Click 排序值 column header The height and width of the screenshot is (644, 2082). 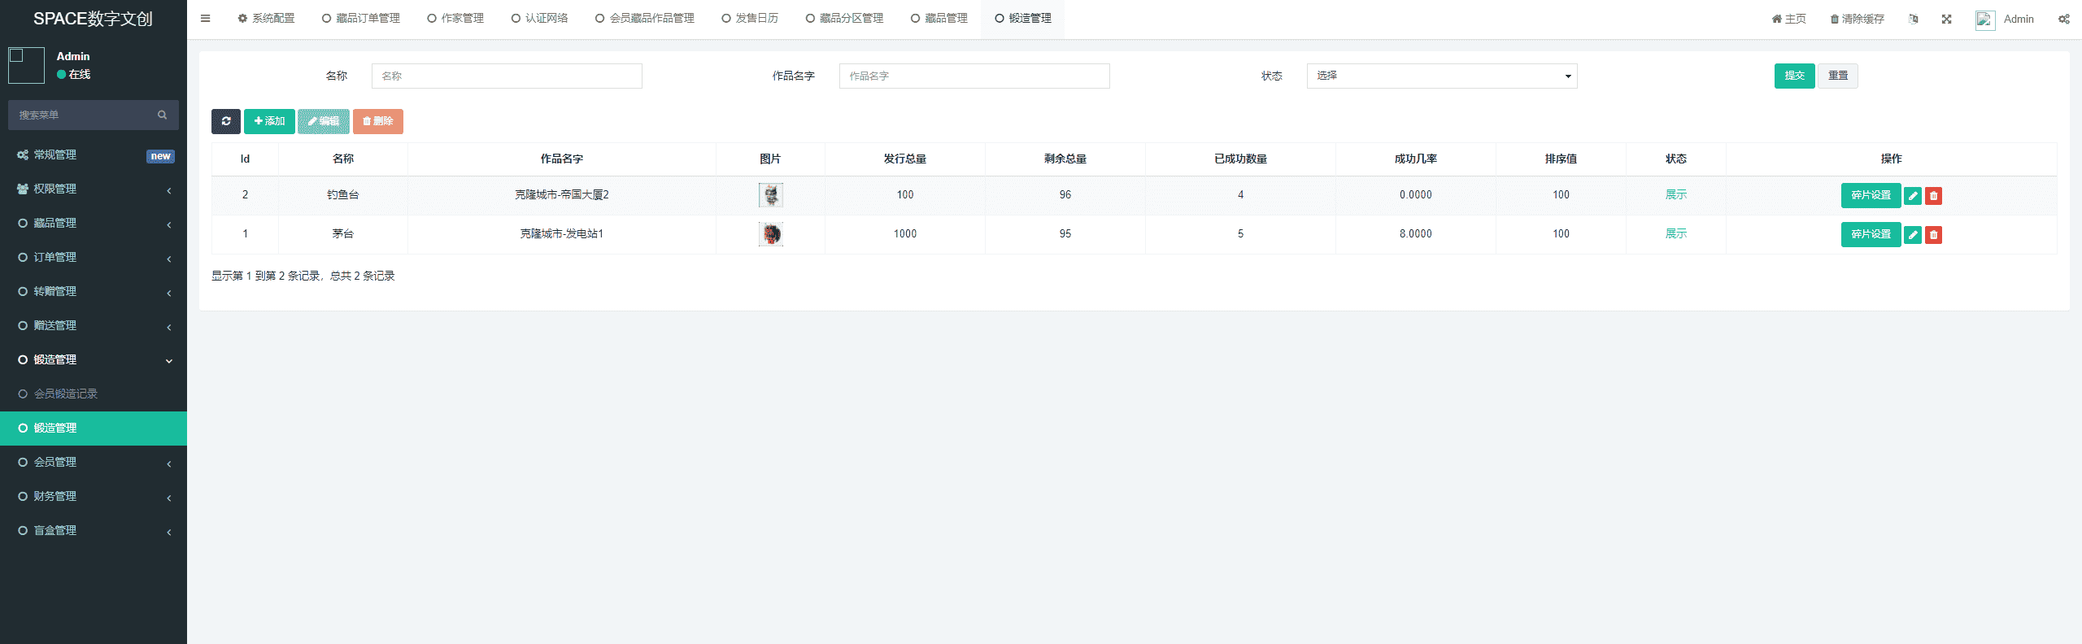coord(1561,159)
